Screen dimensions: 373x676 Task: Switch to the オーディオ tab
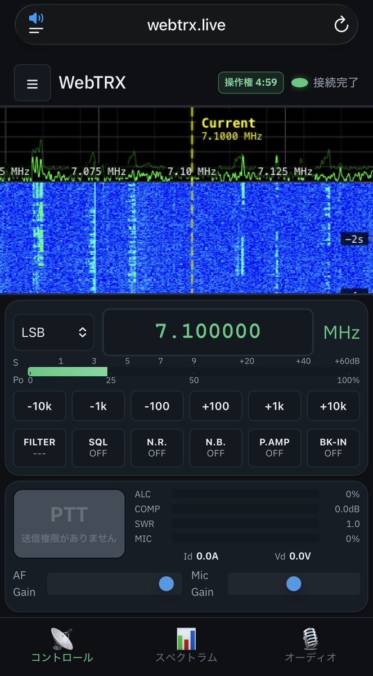point(311,646)
